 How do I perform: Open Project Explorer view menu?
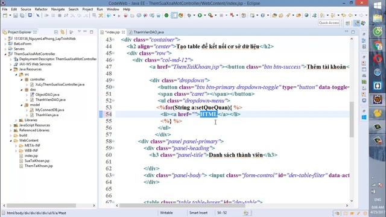[79, 32]
